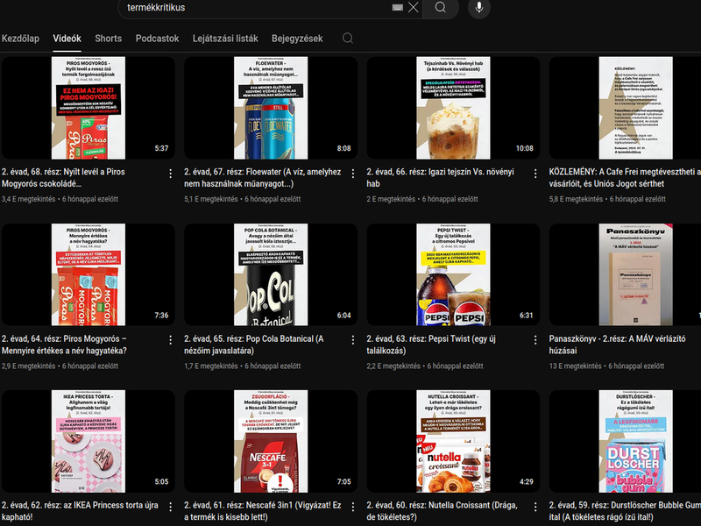Play the Piros Mogyorós thumbnail lasting 7:36

pyautogui.click(x=89, y=274)
